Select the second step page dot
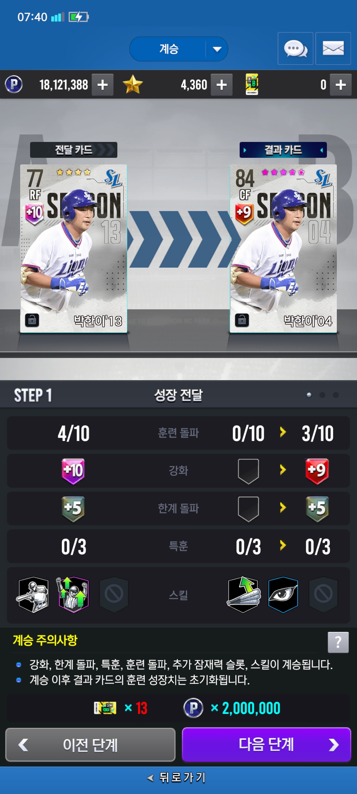 click(322, 395)
